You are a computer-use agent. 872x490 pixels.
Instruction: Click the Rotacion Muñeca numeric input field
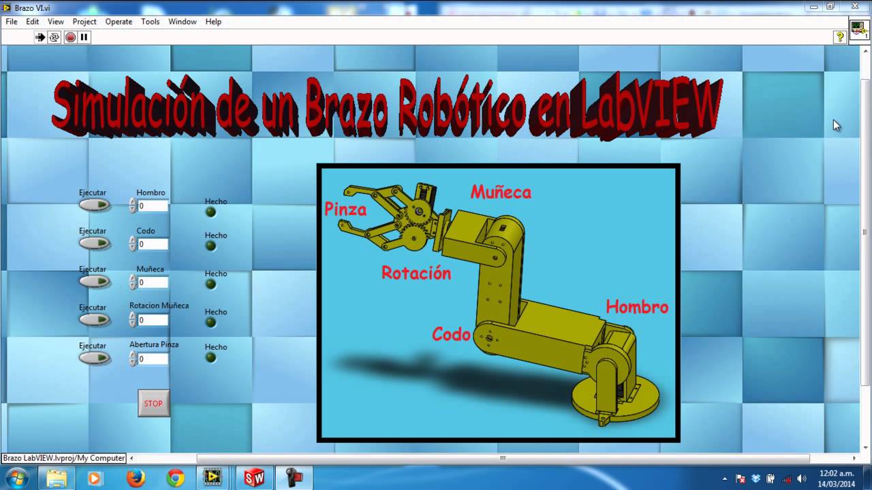coord(153,320)
